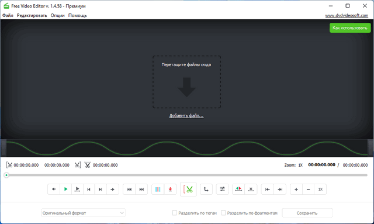Click the green waveform timeline

tap(187, 149)
